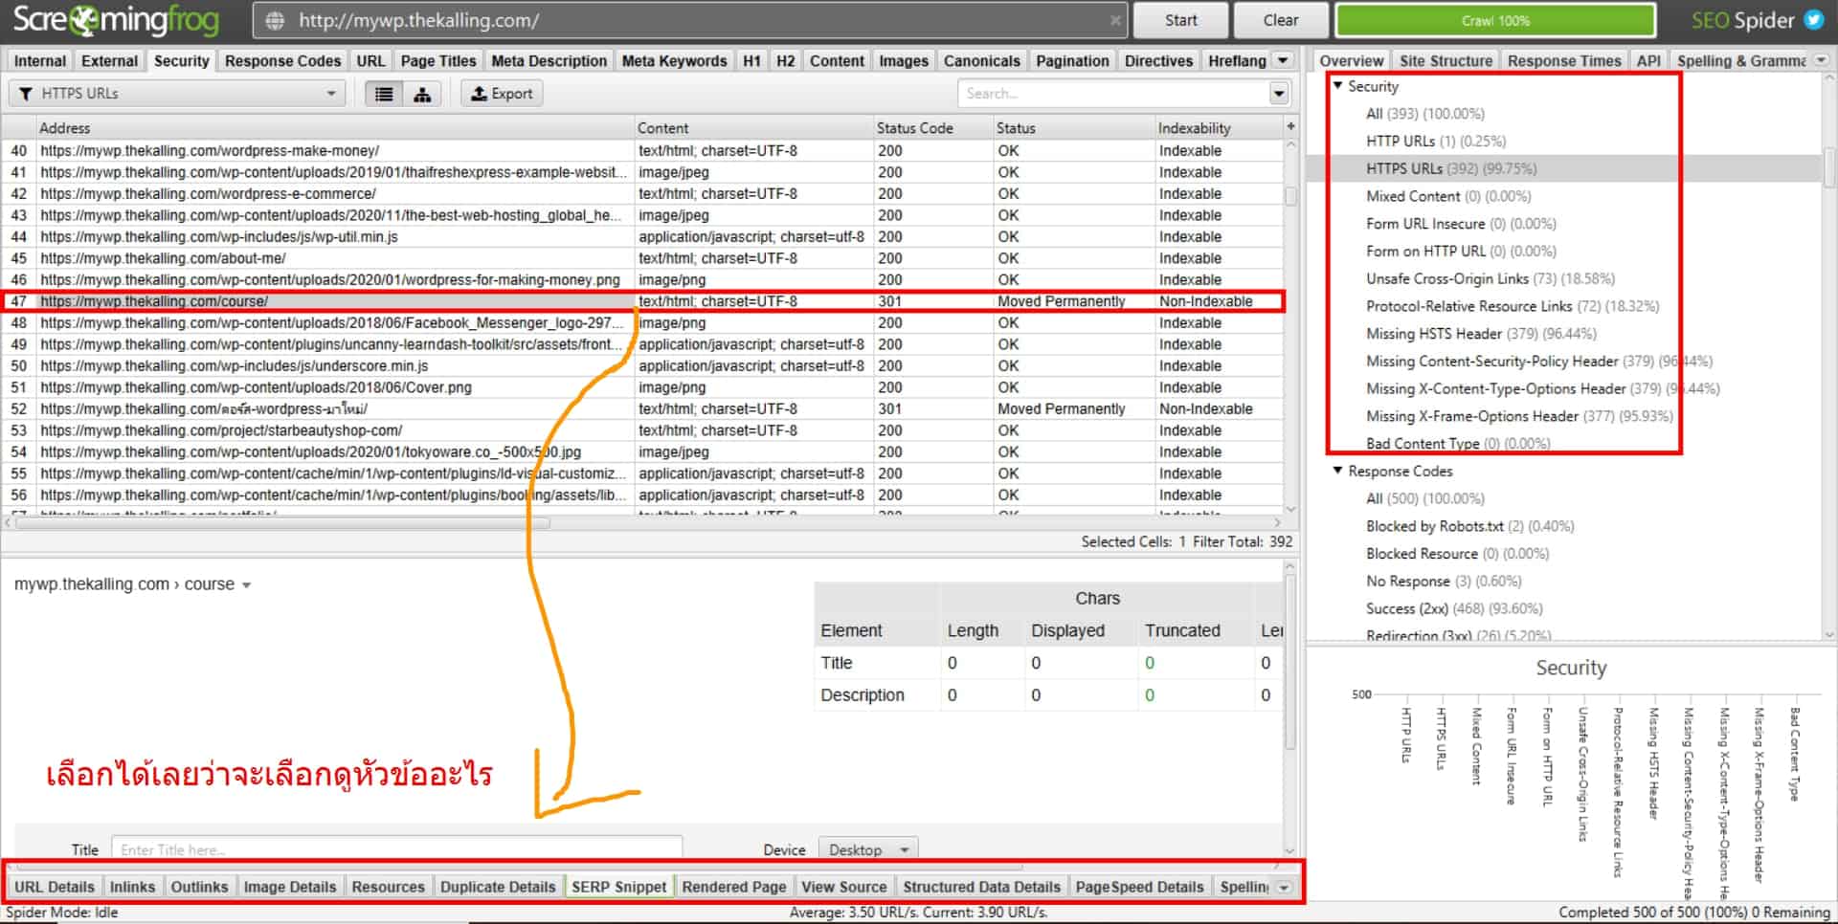Expand more top tabs overflow arrow
This screenshot has width=1838, height=924.
[x=1284, y=60]
